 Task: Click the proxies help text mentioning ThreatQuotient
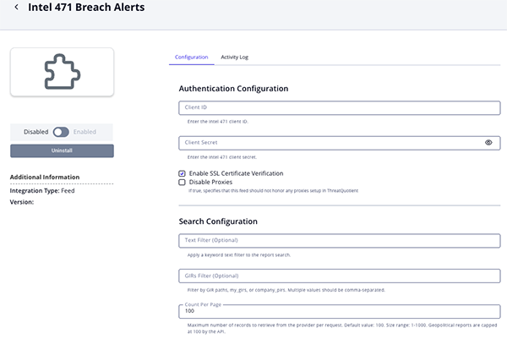coord(273,191)
